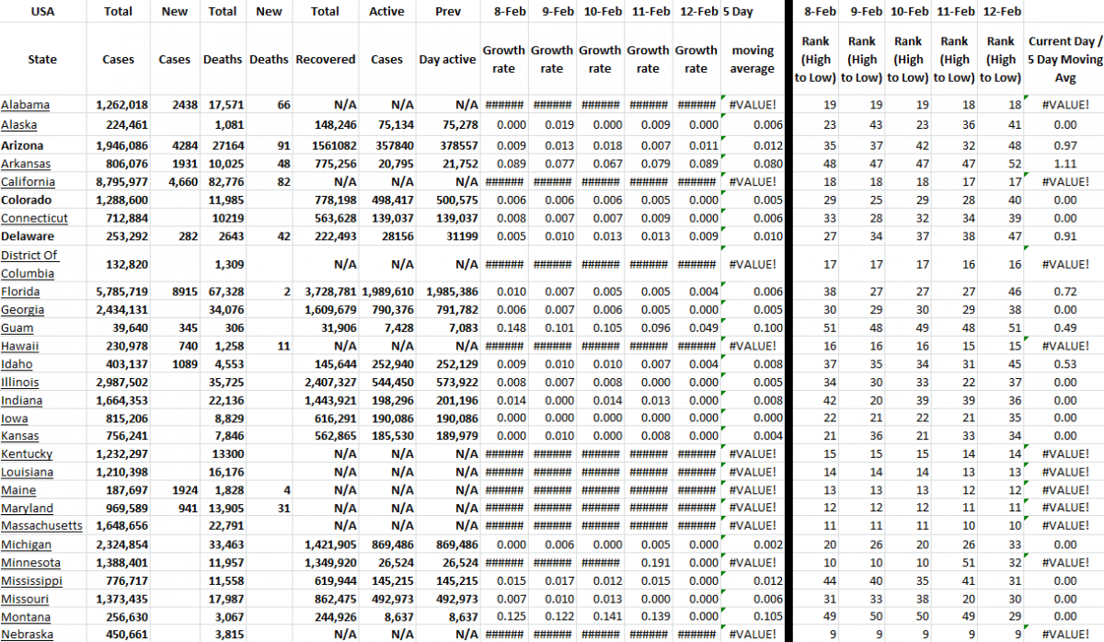
Task: Select the Arizona state name cell
Action: (x=23, y=145)
